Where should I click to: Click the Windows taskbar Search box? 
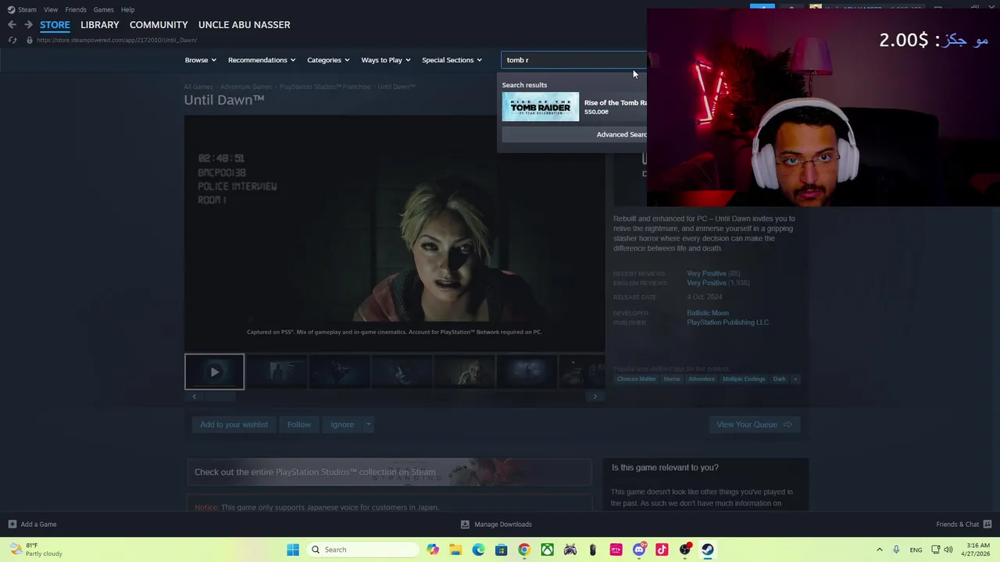364,550
